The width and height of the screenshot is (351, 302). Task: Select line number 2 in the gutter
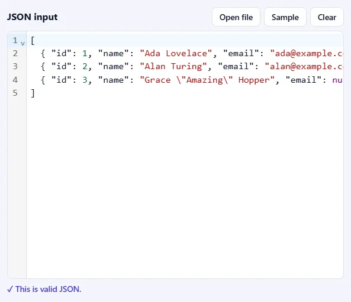point(15,53)
